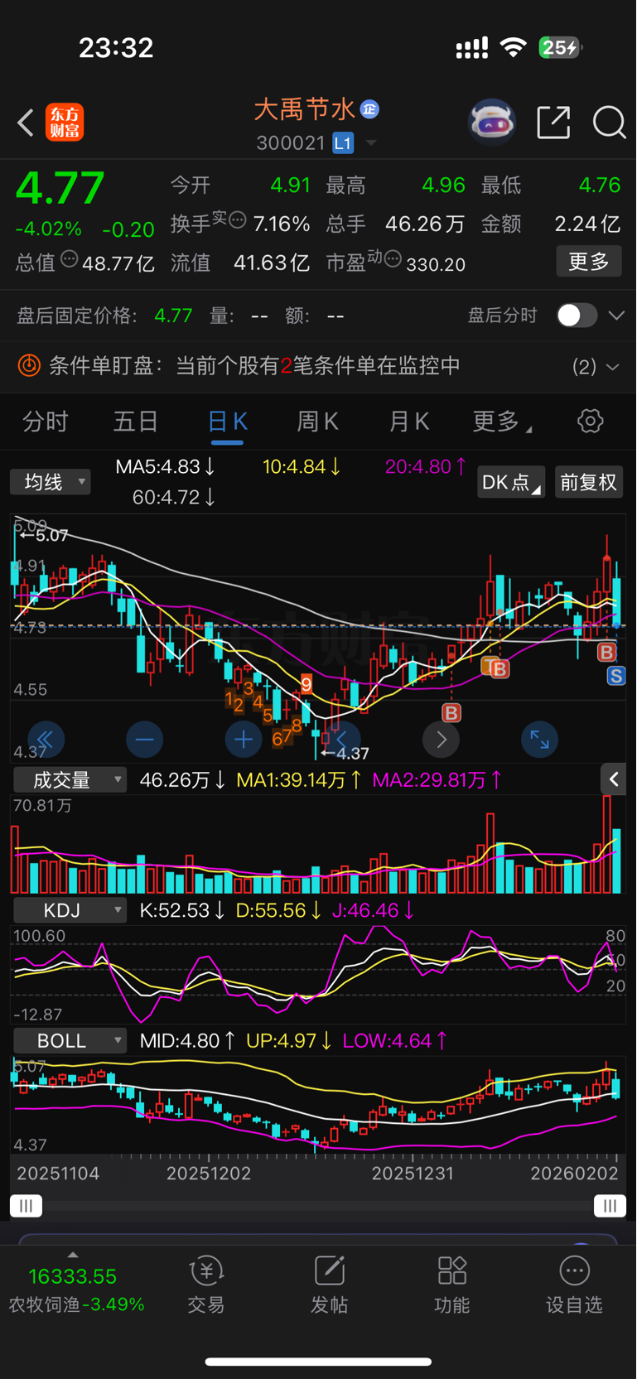Switch to 周K tab
This screenshot has width=637, height=1379.
click(317, 422)
